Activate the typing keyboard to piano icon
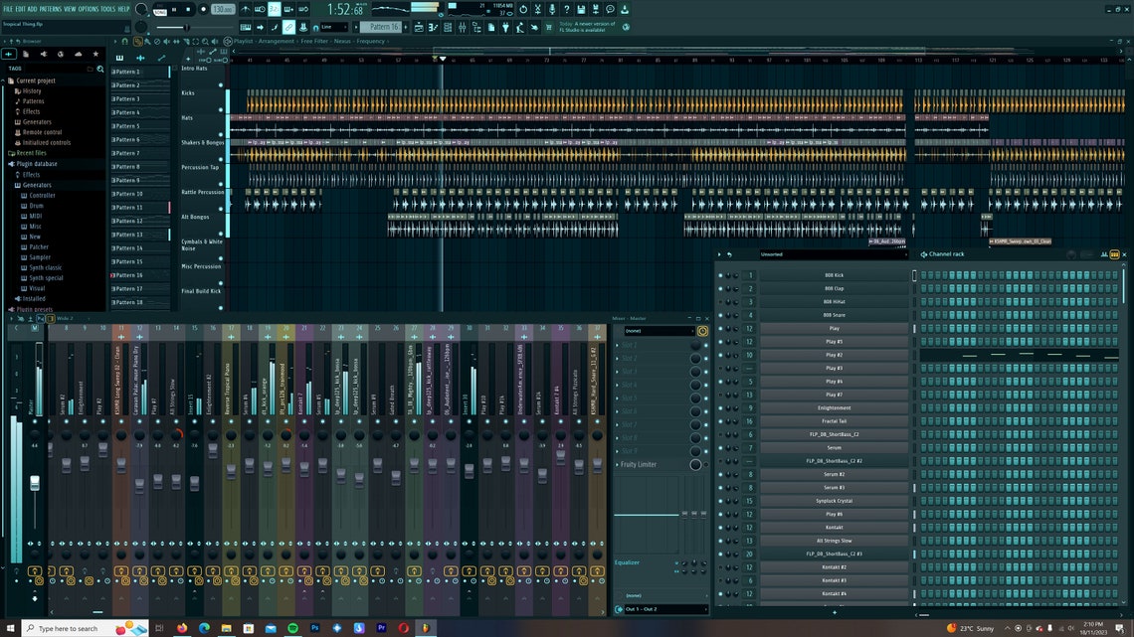 click(519, 28)
